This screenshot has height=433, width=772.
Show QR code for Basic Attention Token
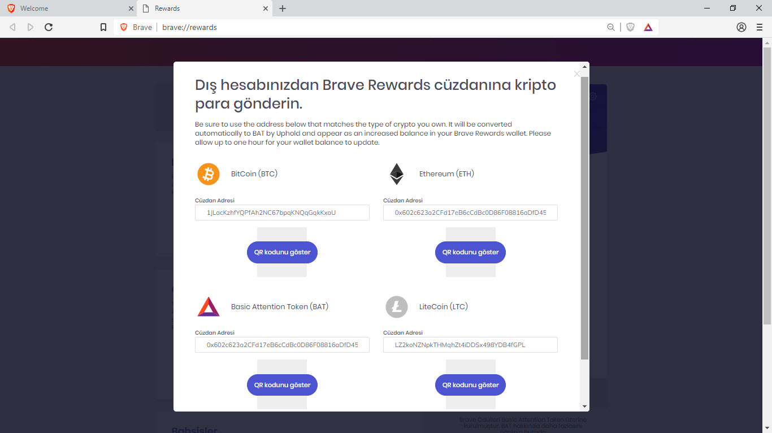(282, 385)
